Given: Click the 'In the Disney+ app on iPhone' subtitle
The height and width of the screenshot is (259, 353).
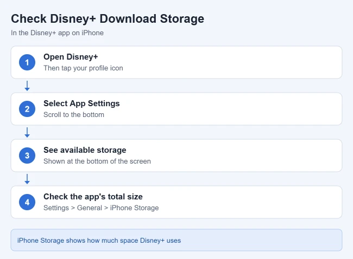Looking at the screenshot, I should pyautogui.click(x=57, y=33).
